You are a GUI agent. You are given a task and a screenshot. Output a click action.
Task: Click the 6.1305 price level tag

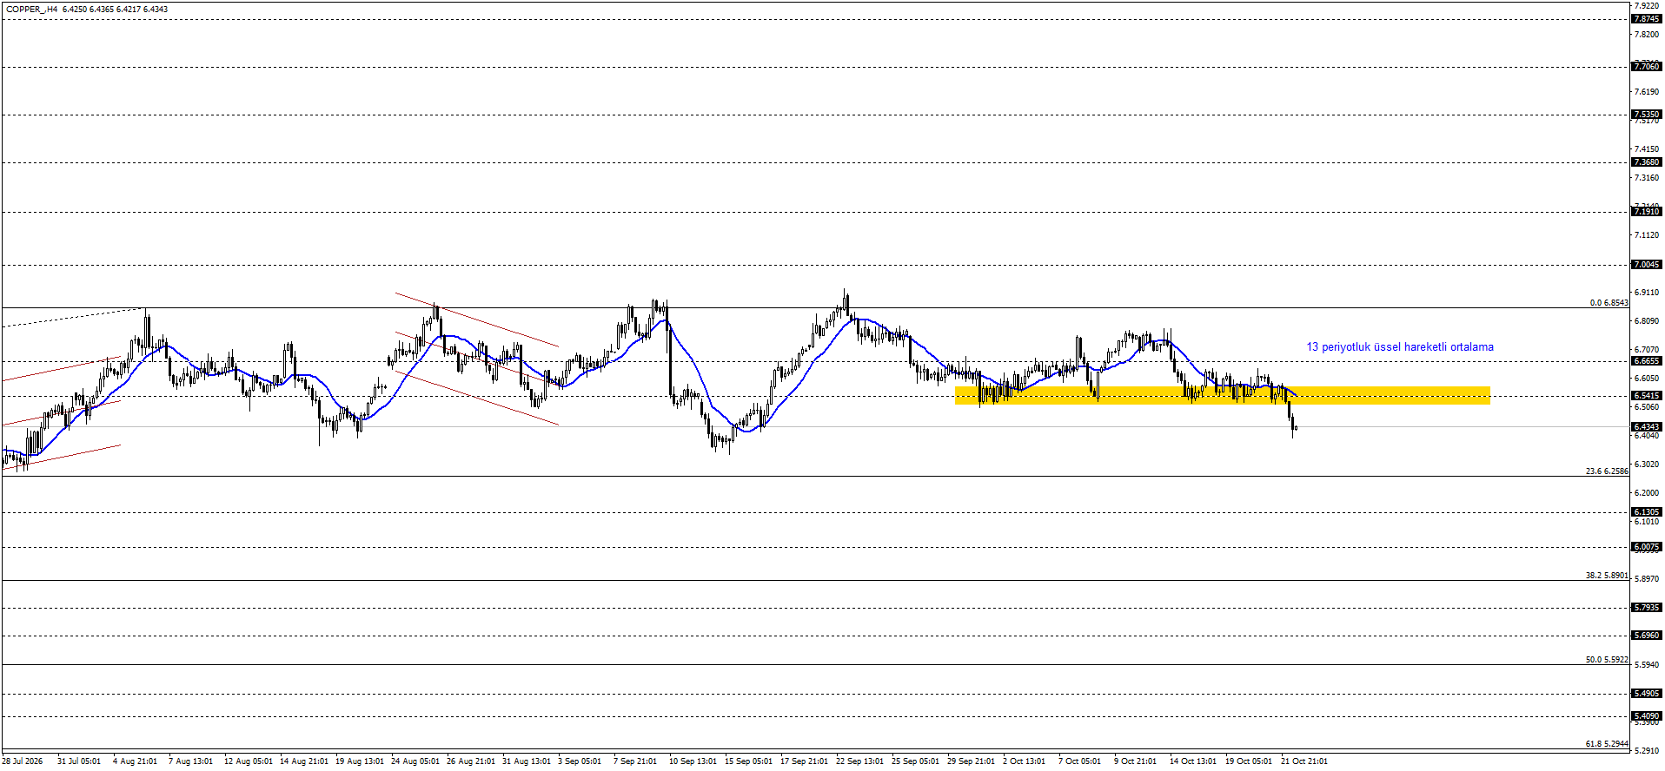[1647, 512]
